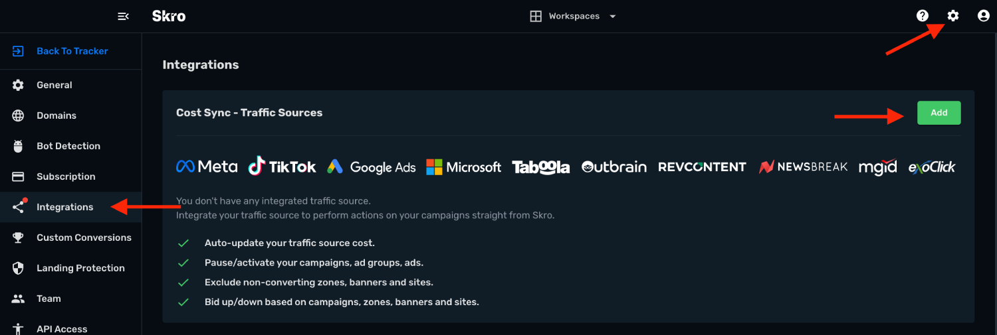The image size is (997, 335).
Task: Click the Back To Tracker link
Action: tap(72, 51)
